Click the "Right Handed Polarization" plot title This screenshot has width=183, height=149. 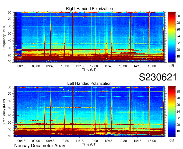click(x=89, y=9)
